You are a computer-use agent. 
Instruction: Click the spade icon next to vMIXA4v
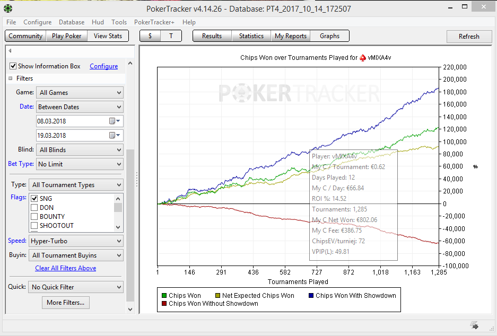tap(363, 58)
